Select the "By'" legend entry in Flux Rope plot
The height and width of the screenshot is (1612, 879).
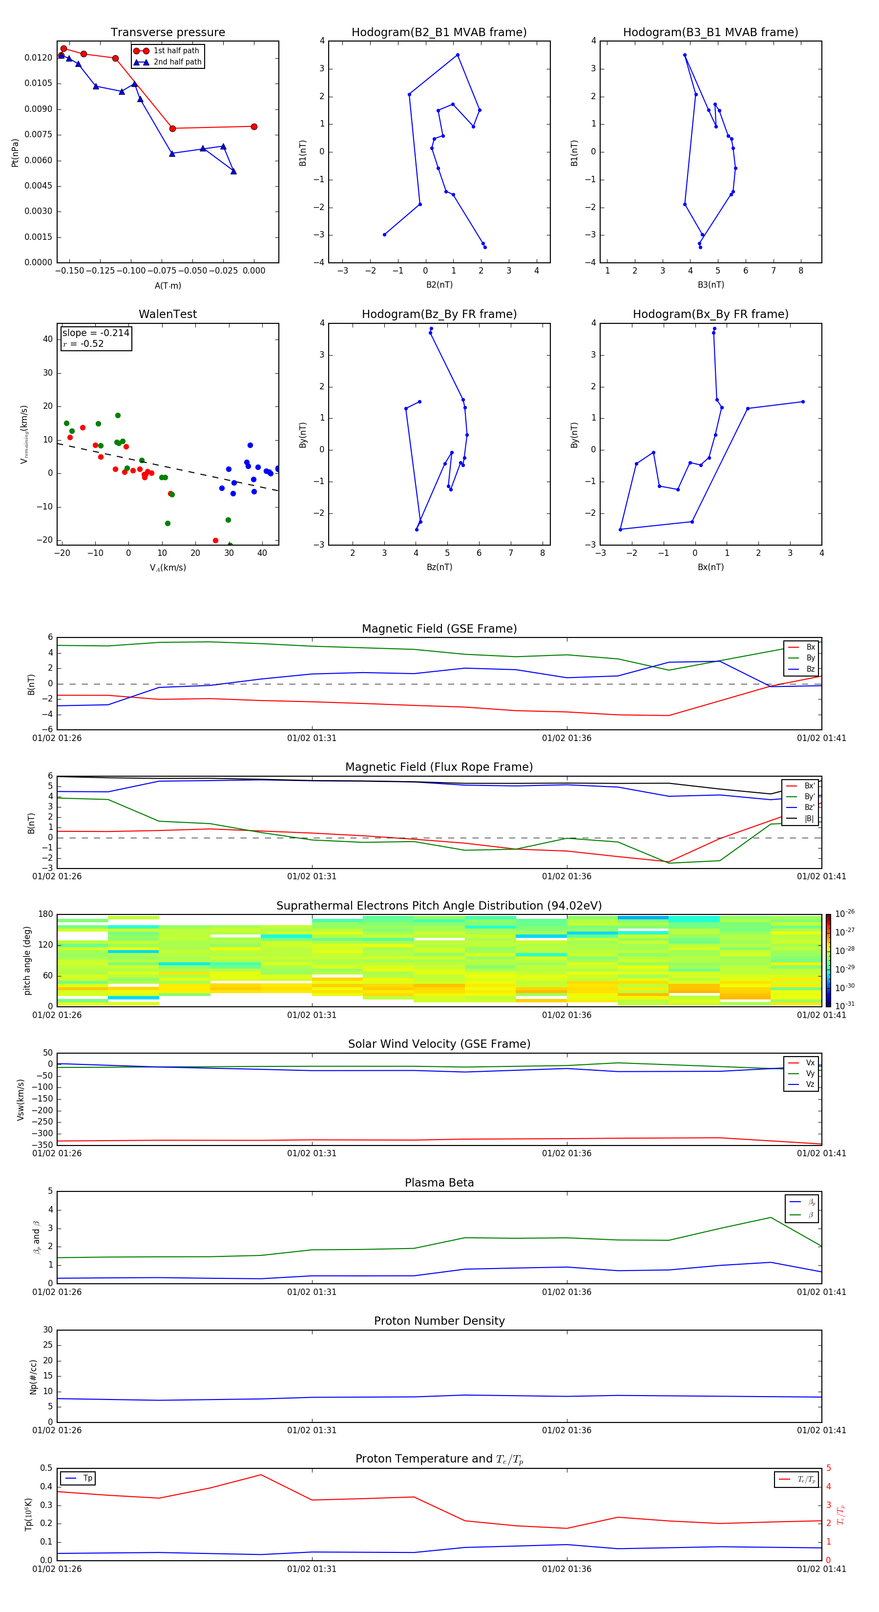coord(801,797)
